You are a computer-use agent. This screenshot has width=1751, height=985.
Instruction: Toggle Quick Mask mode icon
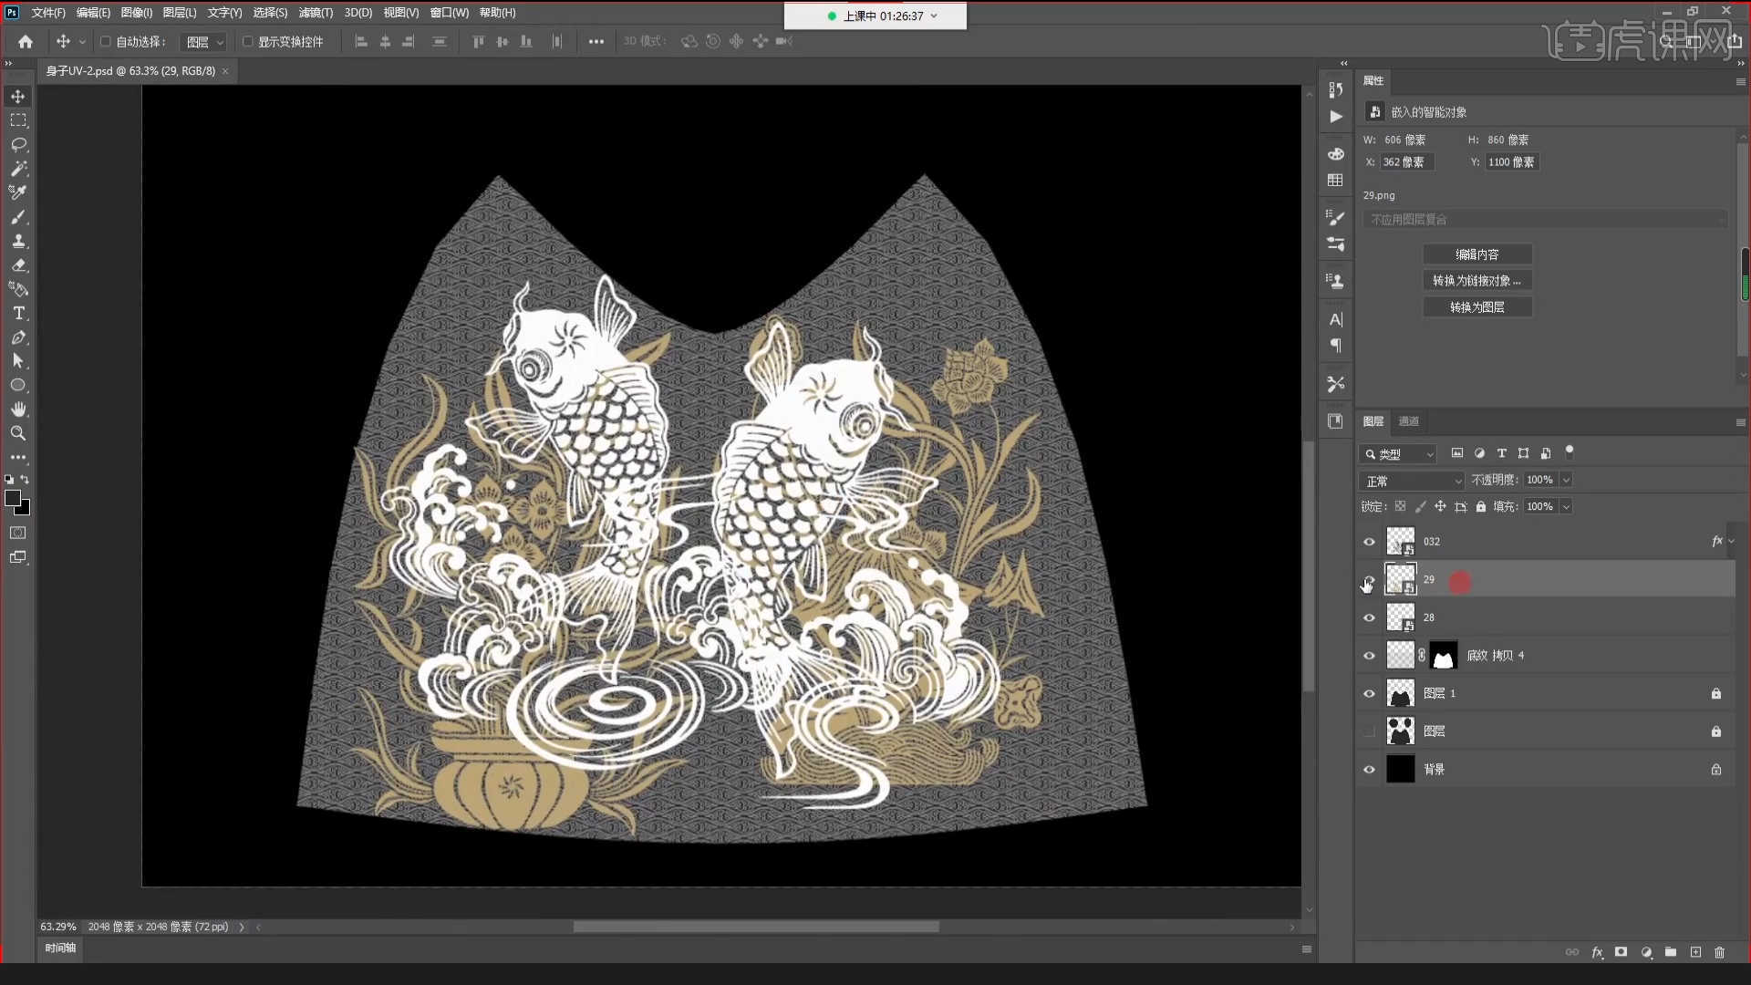[x=18, y=533]
